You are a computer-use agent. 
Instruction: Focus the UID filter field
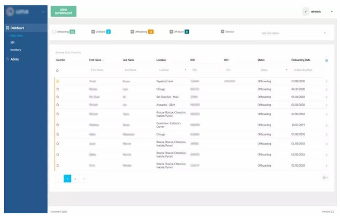pos(239,70)
